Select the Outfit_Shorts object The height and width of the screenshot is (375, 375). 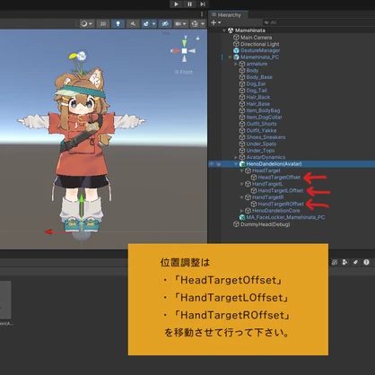pos(261,124)
